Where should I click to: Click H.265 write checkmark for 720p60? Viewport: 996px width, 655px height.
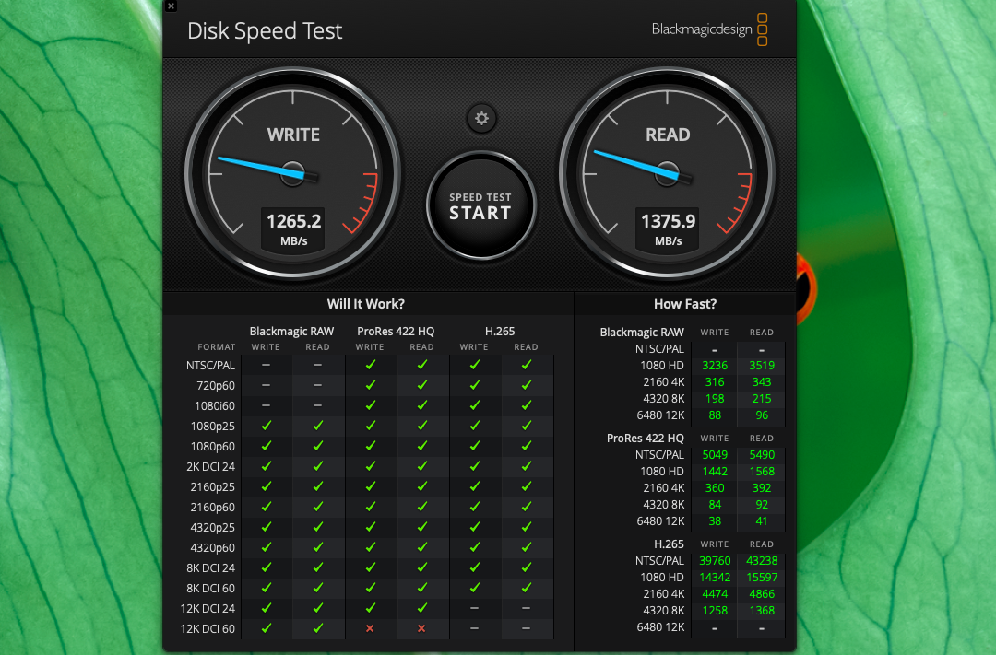coord(475,385)
